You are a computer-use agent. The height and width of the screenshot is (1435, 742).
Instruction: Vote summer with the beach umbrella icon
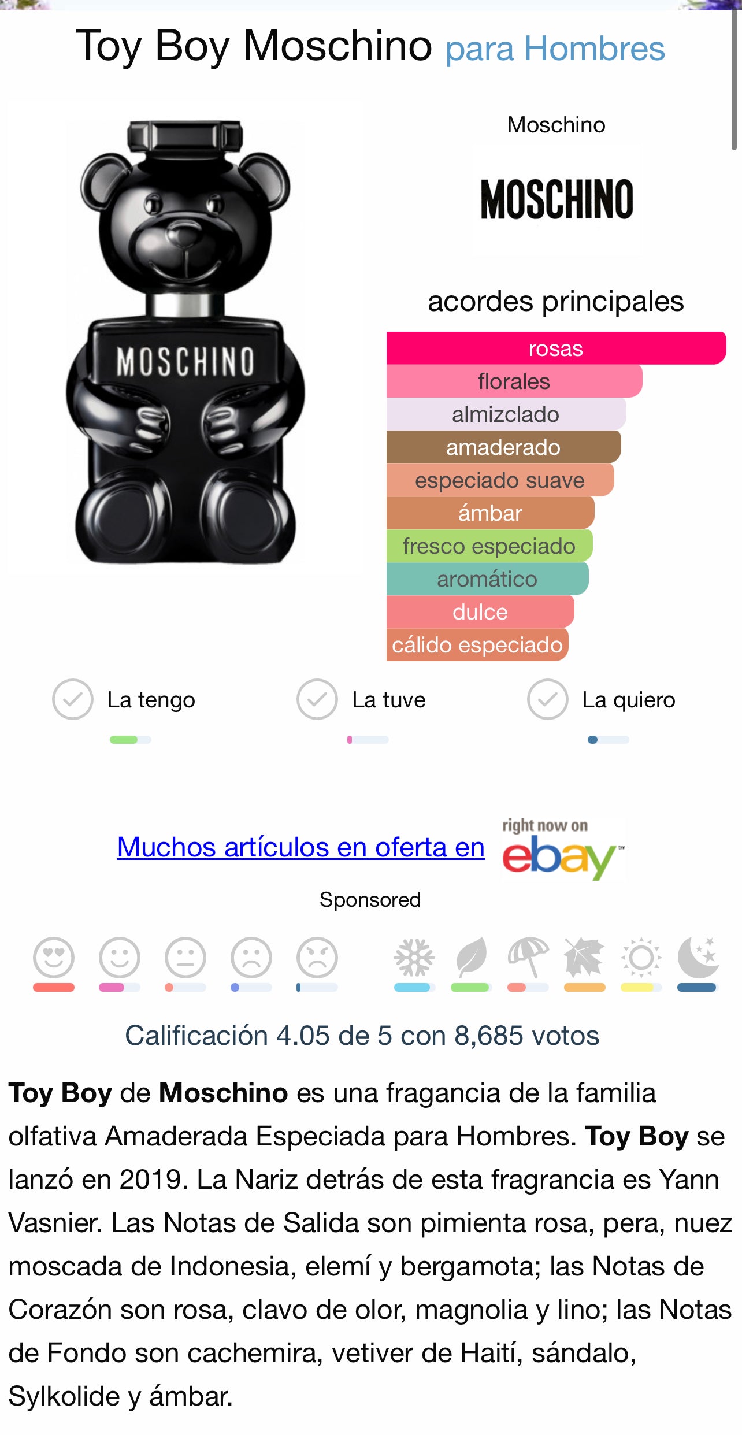point(528,957)
